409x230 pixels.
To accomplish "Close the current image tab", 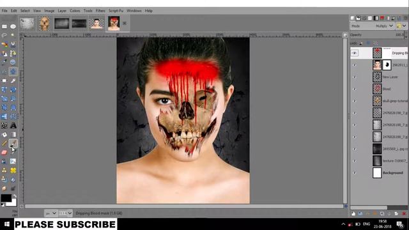I will pos(125,23).
